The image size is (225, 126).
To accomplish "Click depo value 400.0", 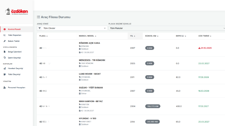I will point(179,106).
